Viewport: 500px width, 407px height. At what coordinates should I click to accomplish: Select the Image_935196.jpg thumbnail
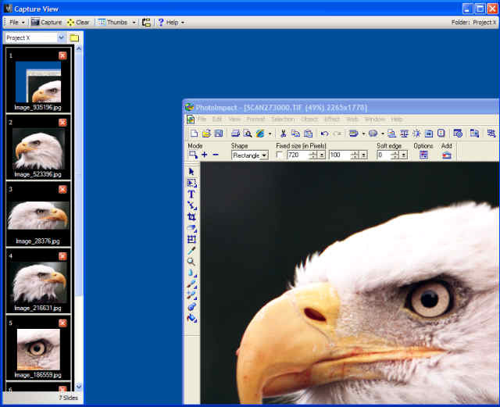click(x=38, y=82)
